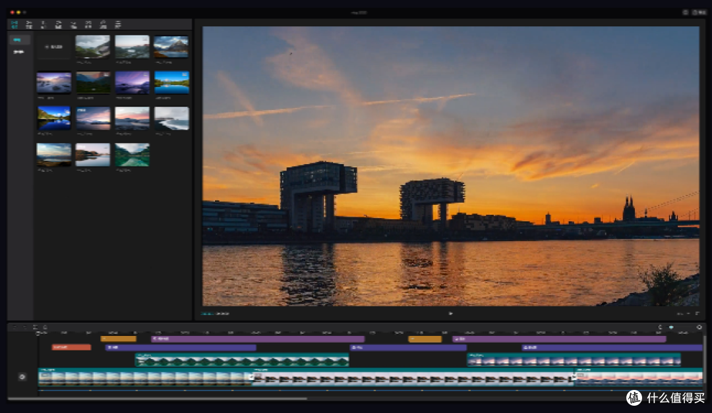Select the first long purple clip on top track
The width and height of the screenshot is (712, 413).
click(258, 339)
